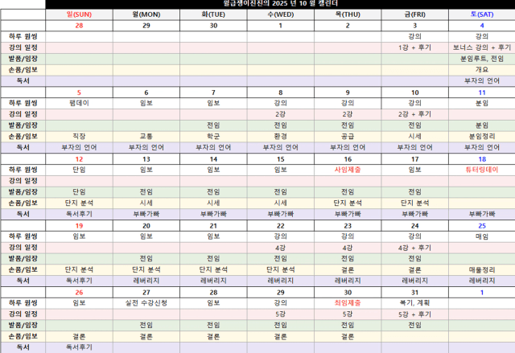Select the '매물정리' cell
Image resolution: width=515 pixels, height=353 pixels.
point(482,269)
